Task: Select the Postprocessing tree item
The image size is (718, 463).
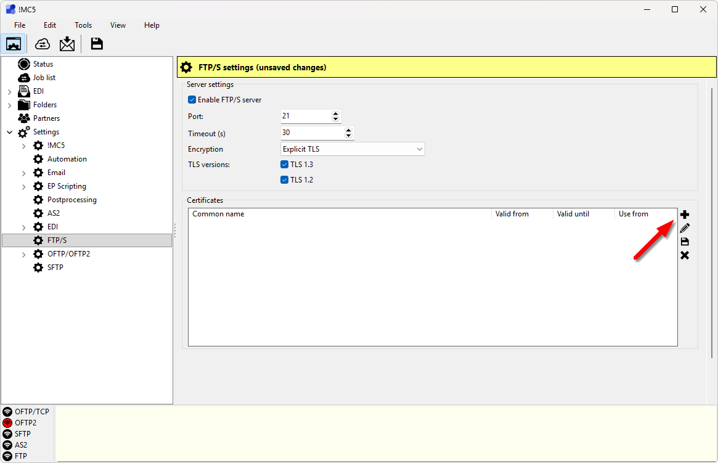Action: pyautogui.click(x=72, y=200)
